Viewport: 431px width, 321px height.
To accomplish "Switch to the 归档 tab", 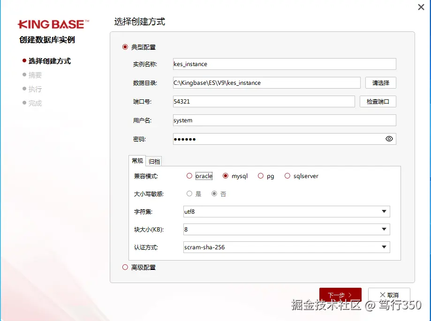I will pos(154,162).
